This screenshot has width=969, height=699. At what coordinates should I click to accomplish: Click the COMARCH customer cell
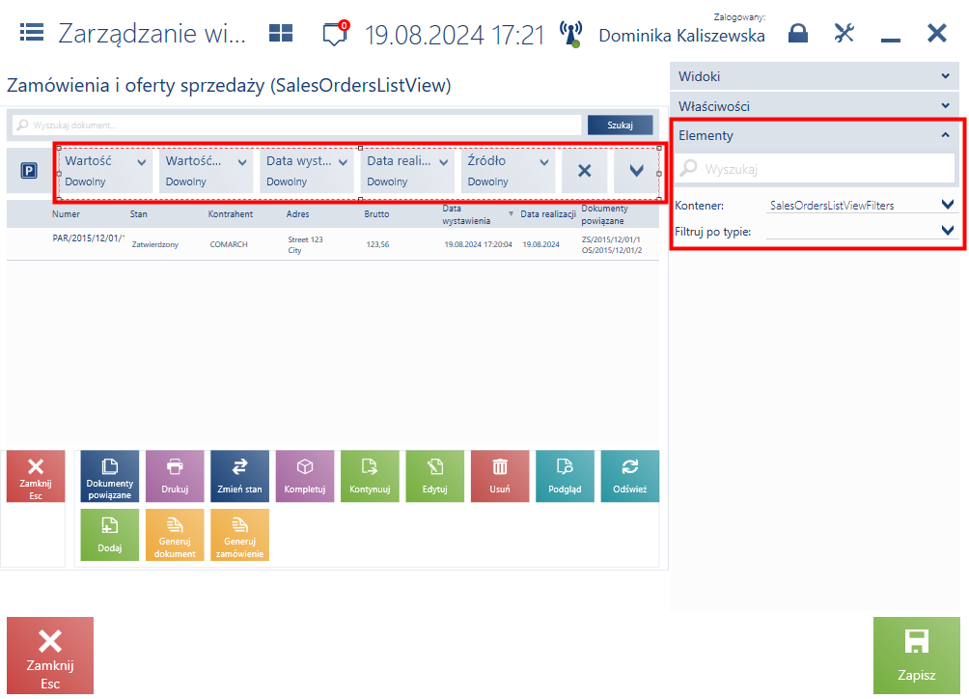pyautogui.click(x=229, y=244)
